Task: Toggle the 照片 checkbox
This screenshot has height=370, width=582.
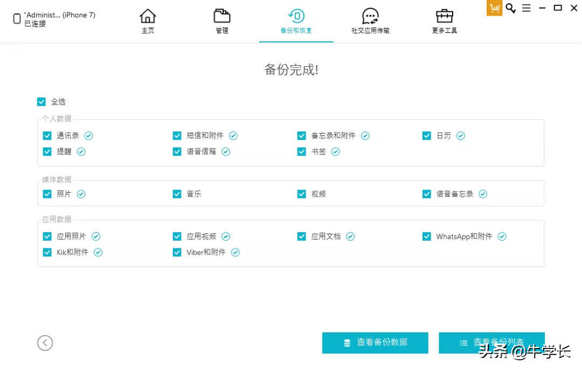Action: 47,194
